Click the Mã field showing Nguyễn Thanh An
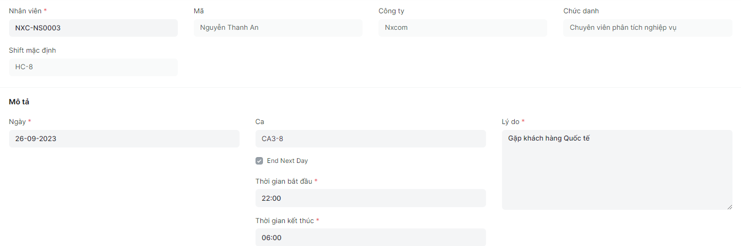The width and height of the screenshot is (741, 246). [278, 28]
